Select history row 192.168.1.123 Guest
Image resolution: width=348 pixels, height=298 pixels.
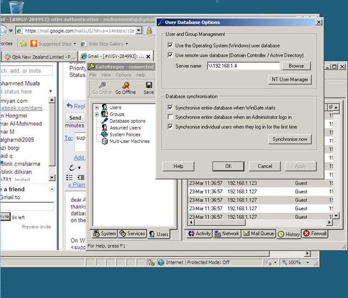tap(261, 183)
